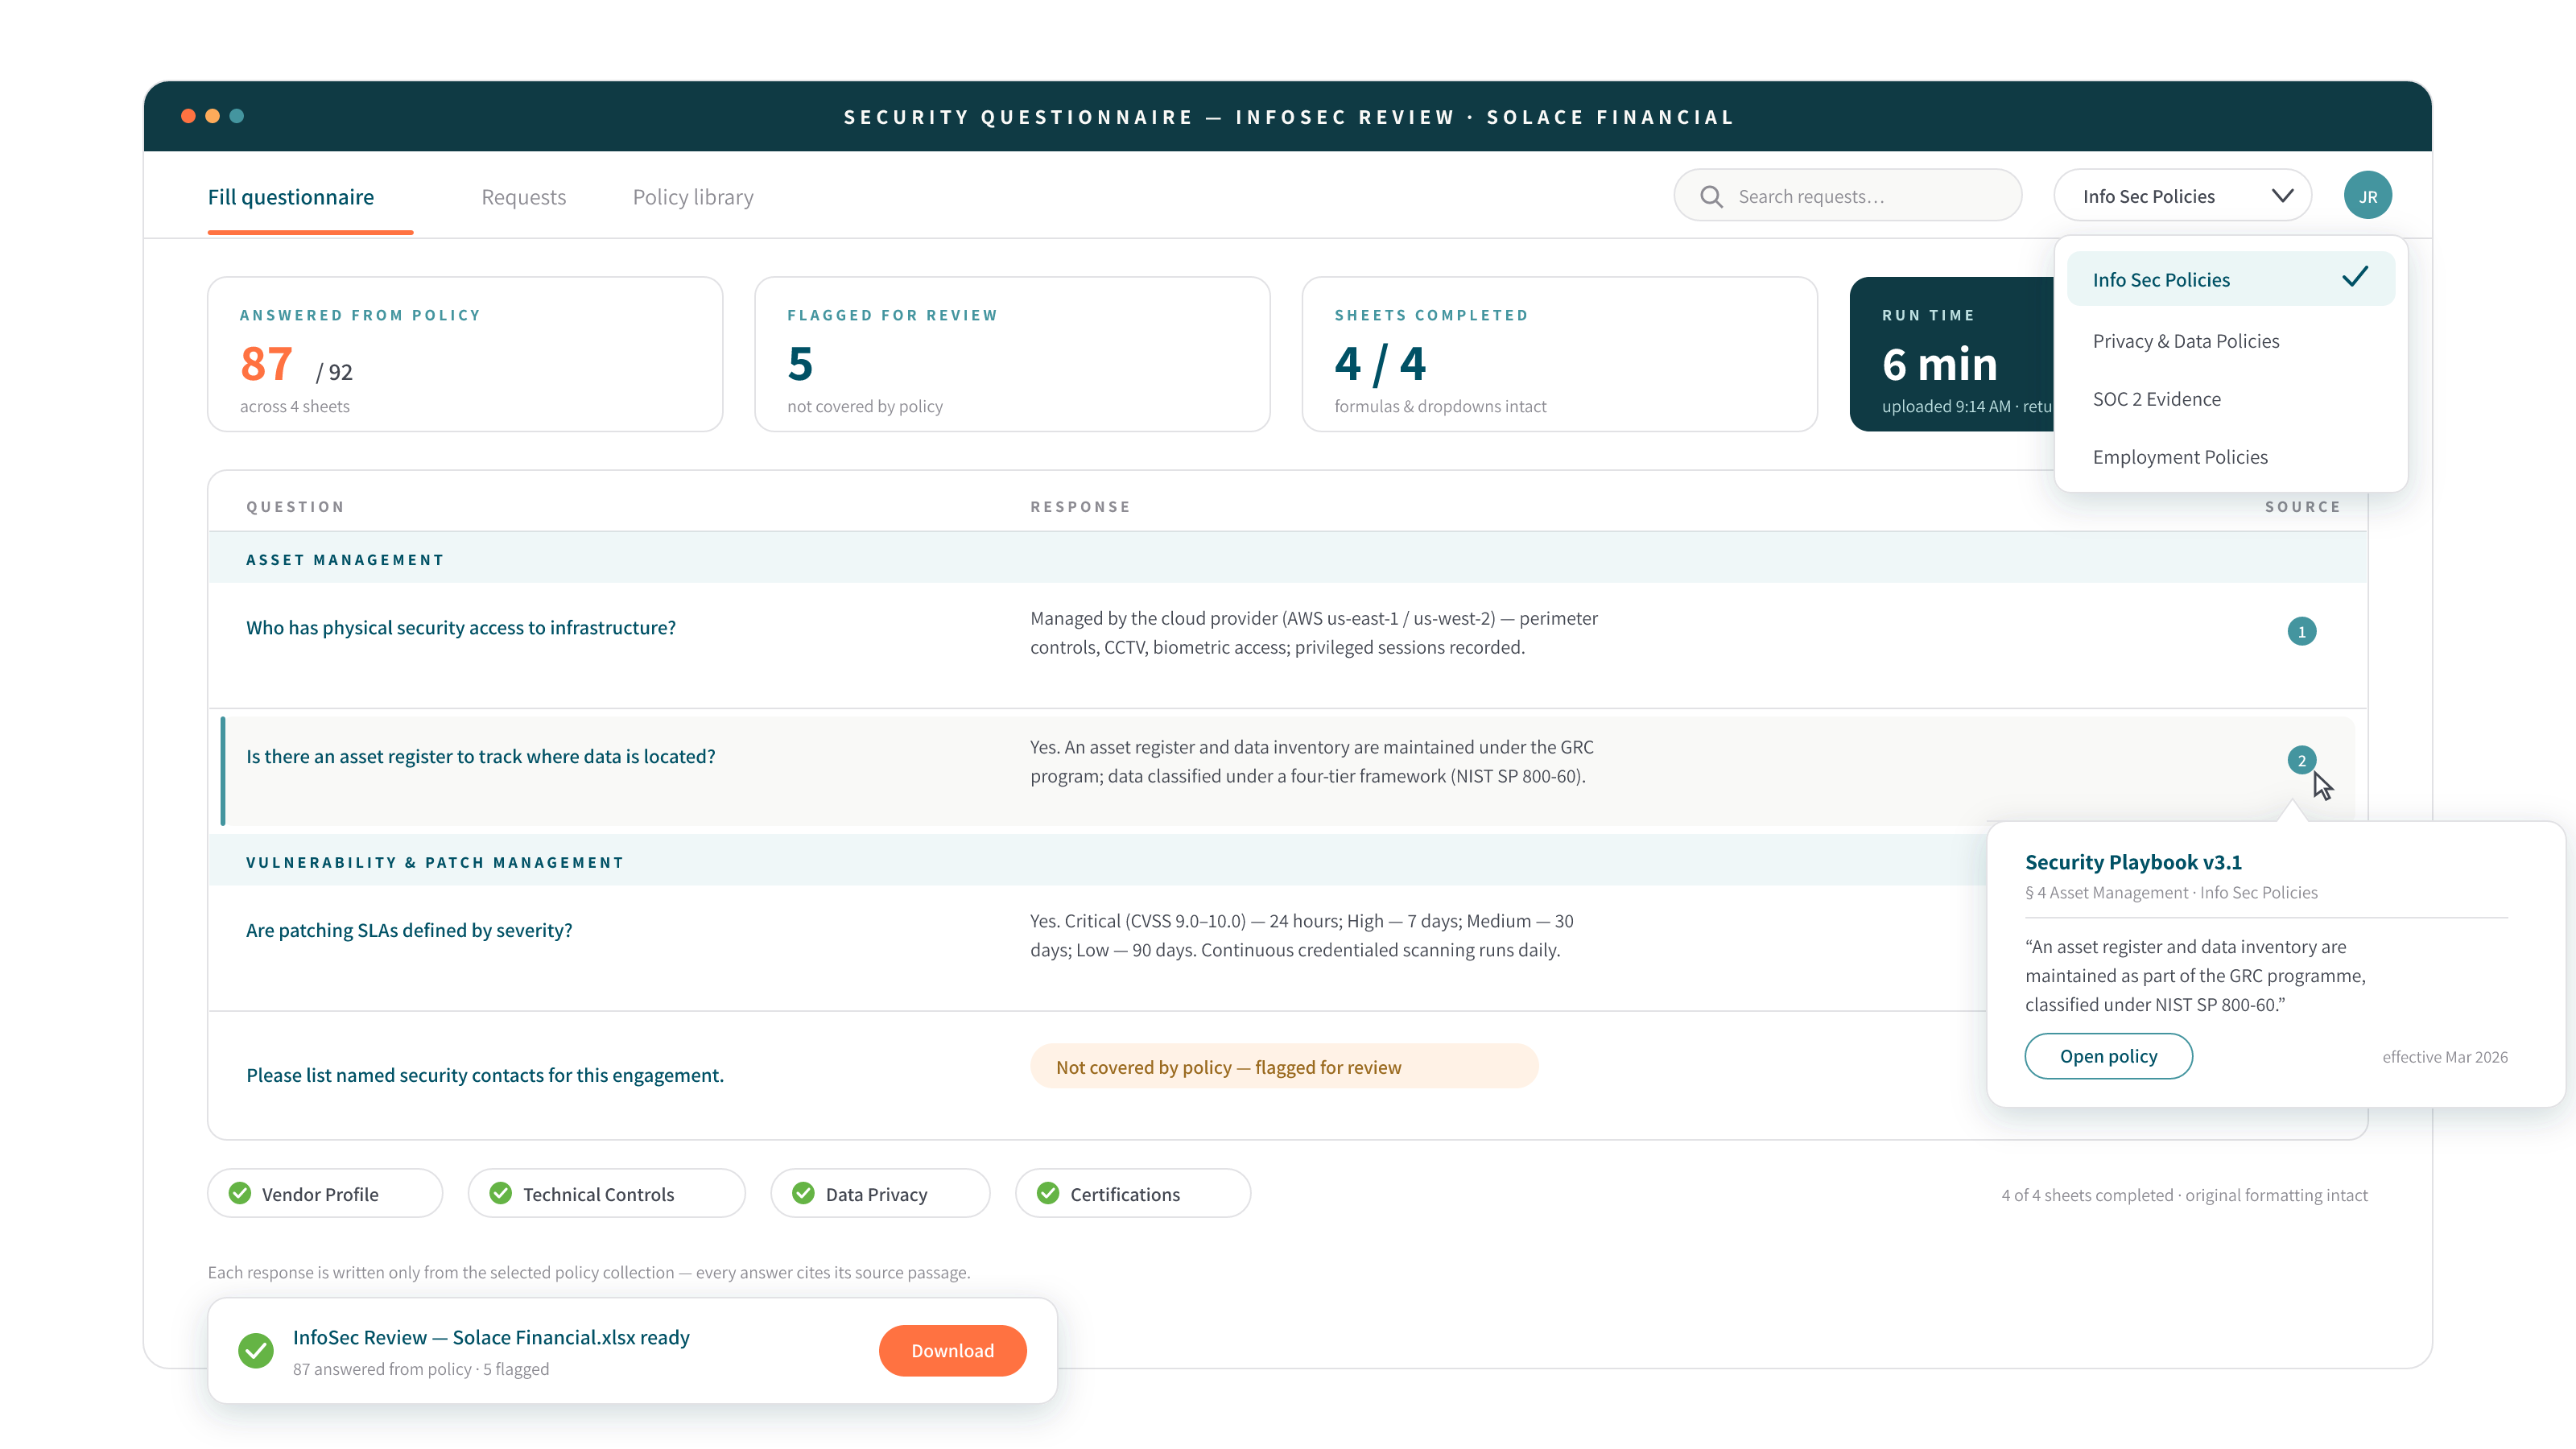Collapse the Info Sec Policies dropdown chevron
This screenshot has width=2576, height=1449.
[x=2282, y=196]
